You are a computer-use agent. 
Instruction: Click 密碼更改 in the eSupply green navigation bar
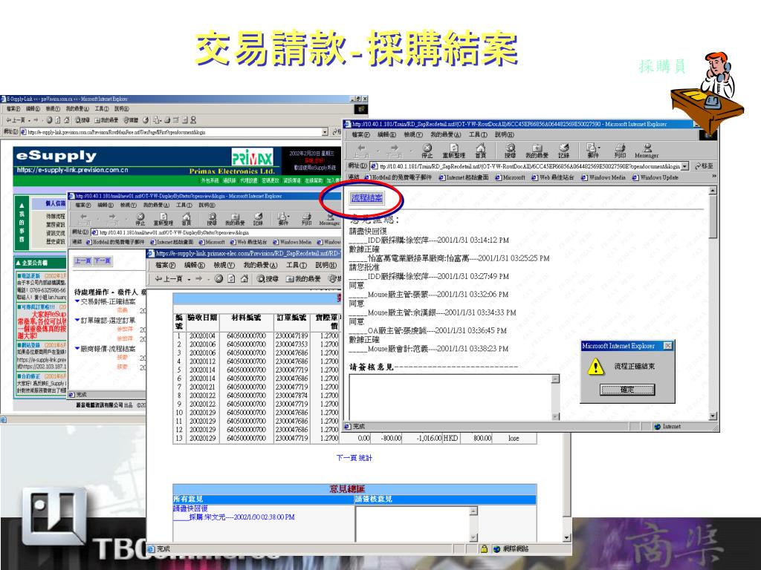tap(271, 180)
